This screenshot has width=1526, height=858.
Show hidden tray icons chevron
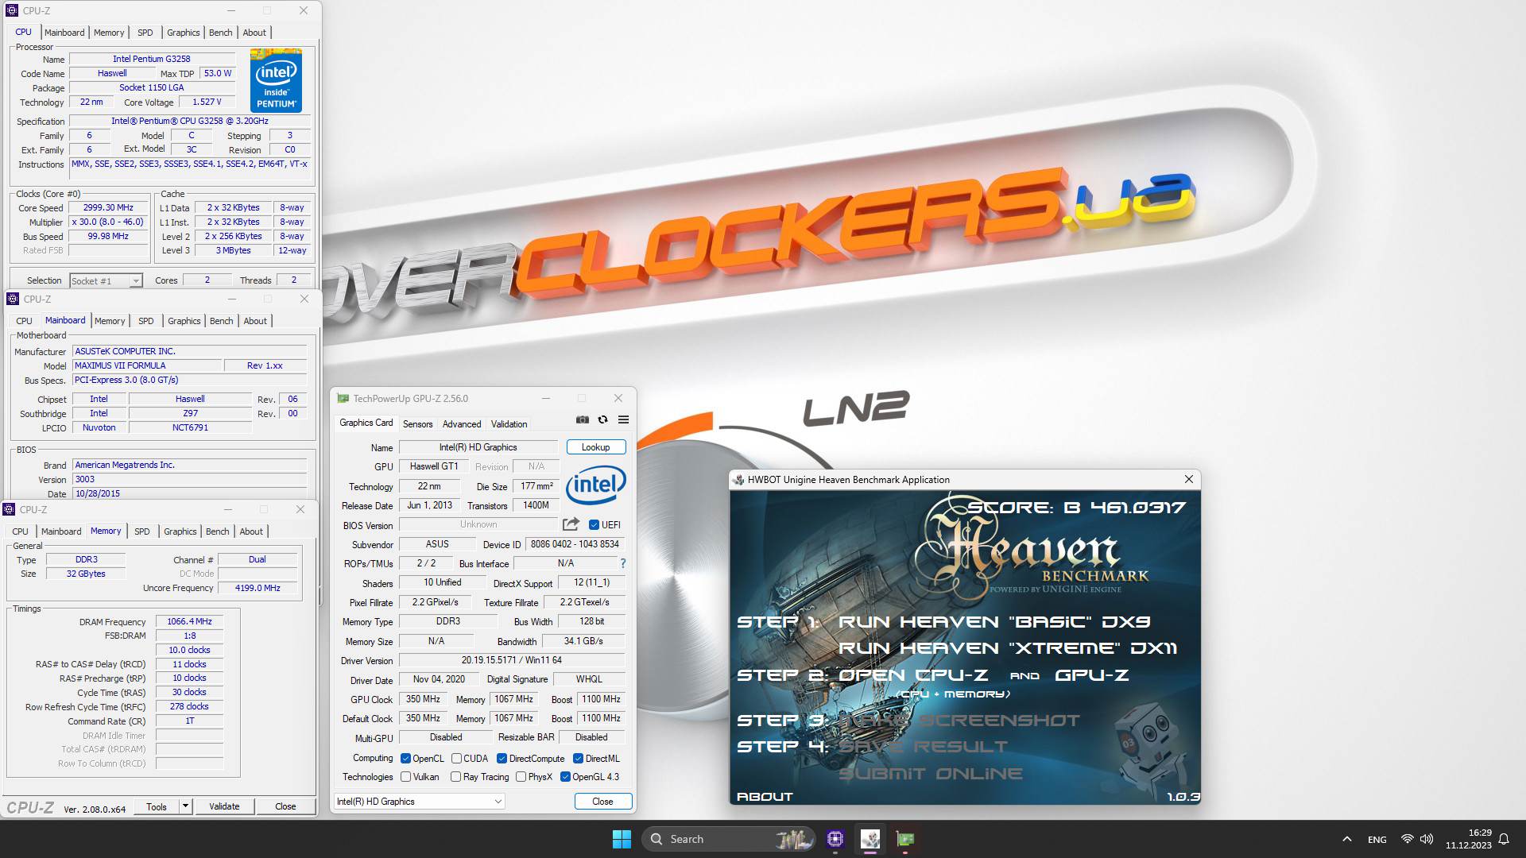pyautogui.click(x=1346, y=839)
